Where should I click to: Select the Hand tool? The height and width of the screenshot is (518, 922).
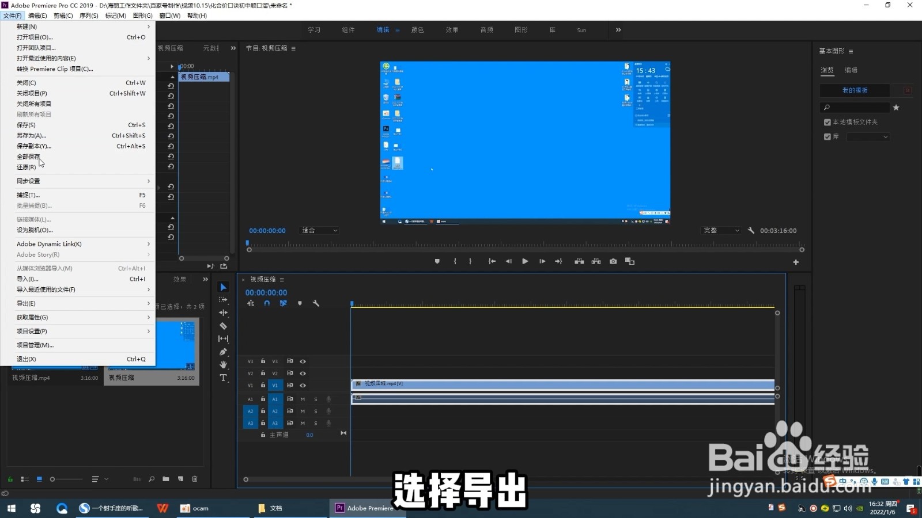[223, 364]
